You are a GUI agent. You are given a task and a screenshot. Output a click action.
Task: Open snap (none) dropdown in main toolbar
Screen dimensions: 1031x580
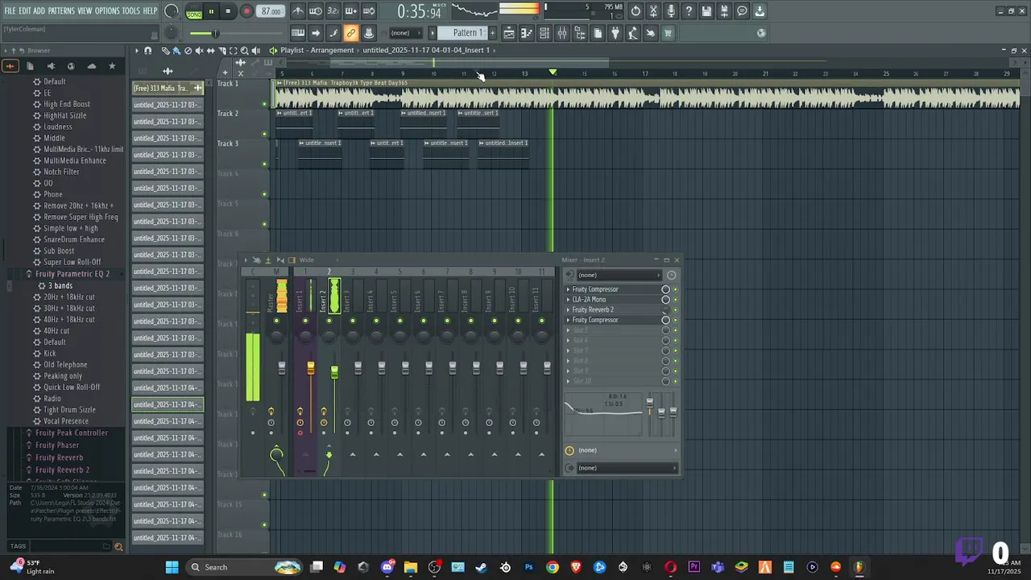[407, 33]
